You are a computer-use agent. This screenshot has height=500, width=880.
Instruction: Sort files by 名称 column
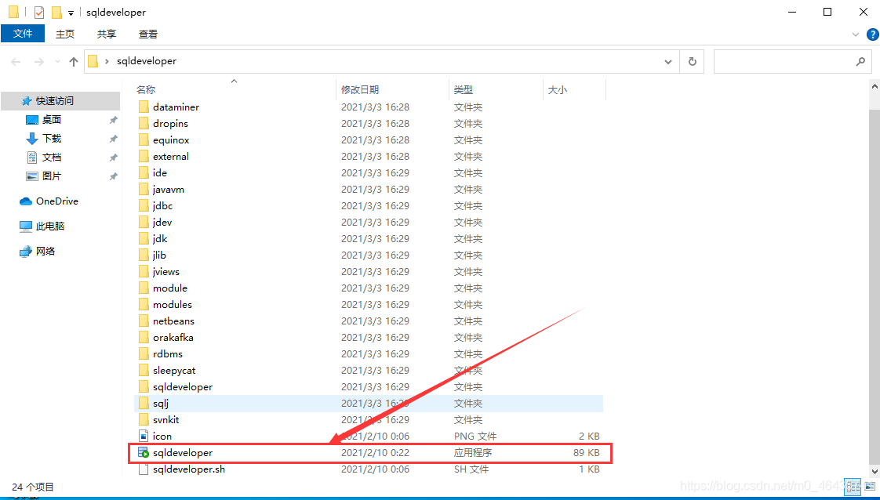[146, 89]
